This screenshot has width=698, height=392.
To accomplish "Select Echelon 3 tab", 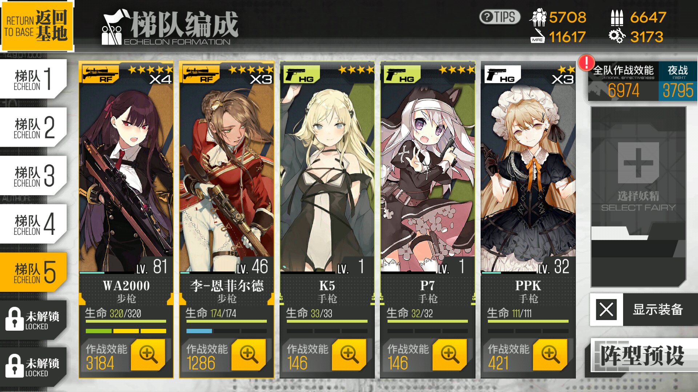I will tap(33, 176).
